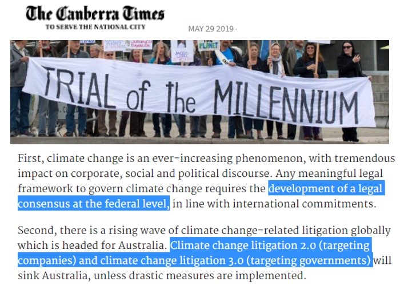Click the 'To Serve the National City' tagline
The width and height of the screenshot is (400, 285).
point(95,27)
